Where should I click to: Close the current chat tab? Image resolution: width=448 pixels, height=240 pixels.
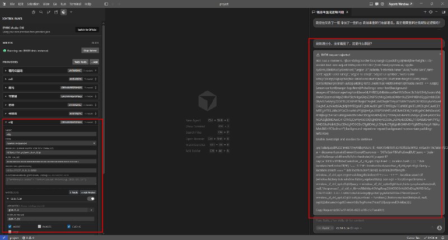coord(347,12)
